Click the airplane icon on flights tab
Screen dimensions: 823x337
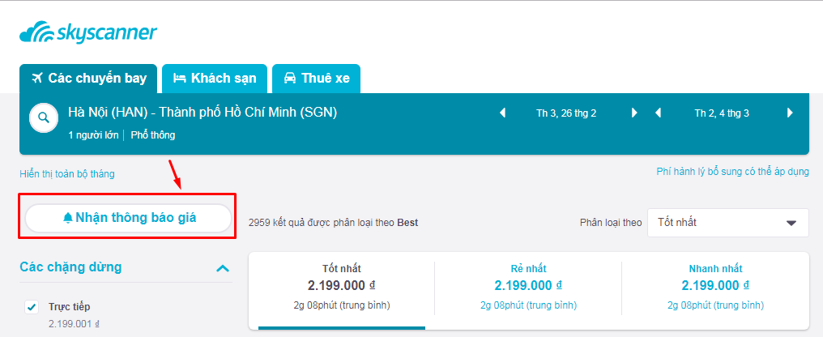pos(36,79)
